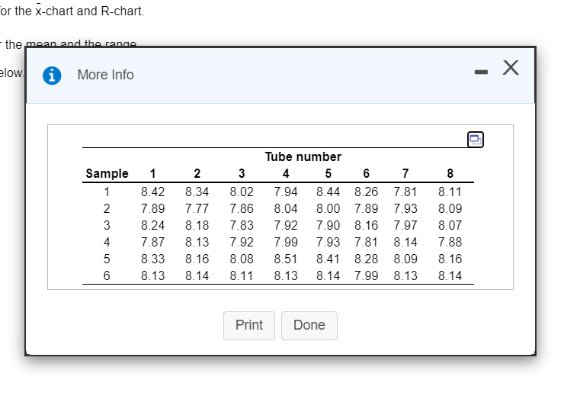Screen dimensions: 564x409
Task: Close the More Info dialog
Action: [x=511, y=69]
